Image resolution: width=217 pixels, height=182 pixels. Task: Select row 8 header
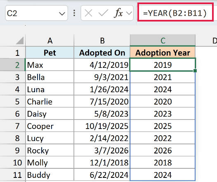click(13, 138)
